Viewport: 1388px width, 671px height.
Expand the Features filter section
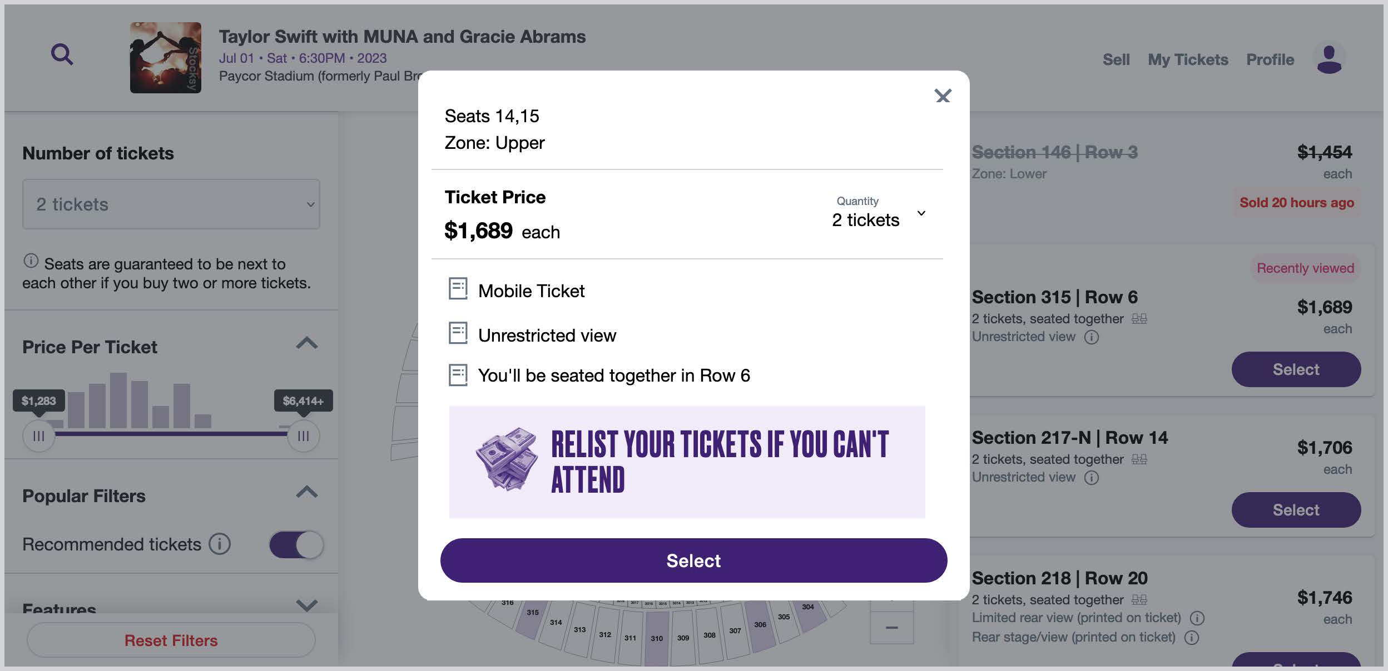click(x=306, y=604)
